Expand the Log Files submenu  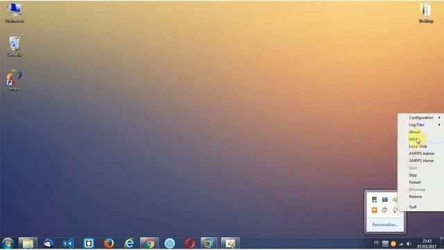pyautogui.click(x=421, y=125)
